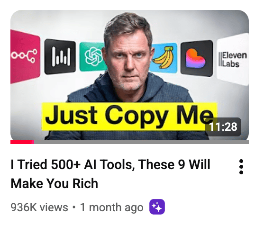Viewport: 255px width, 234px height.
Task: Click the purple sparkle AI badge
Action: [x=157, y=207]
